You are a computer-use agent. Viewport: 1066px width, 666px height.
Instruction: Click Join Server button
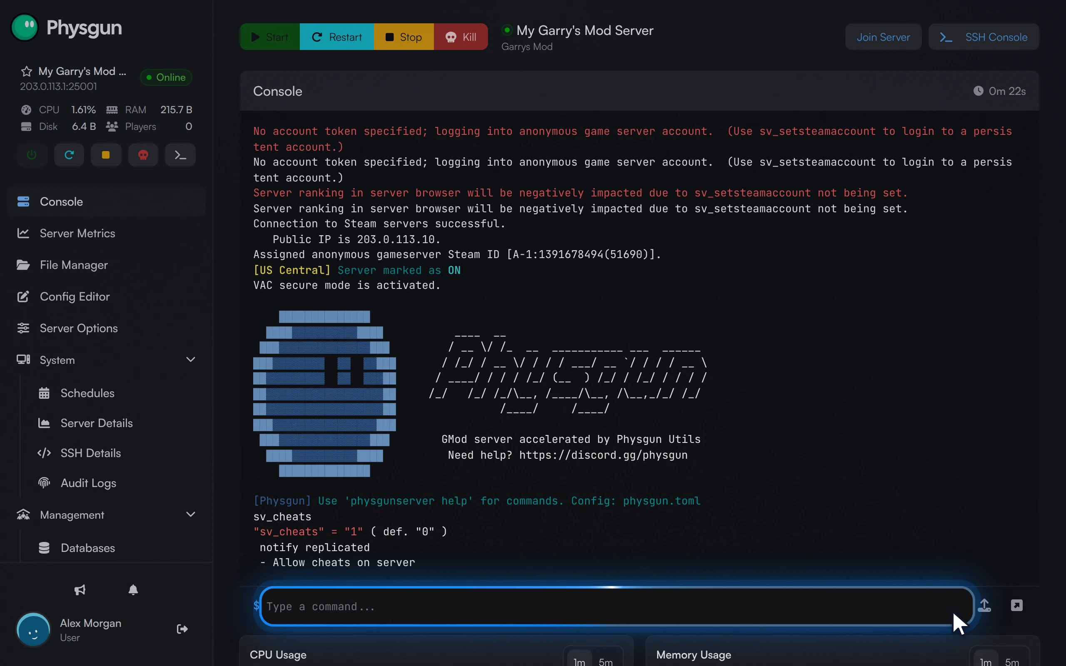pos(883,37)
